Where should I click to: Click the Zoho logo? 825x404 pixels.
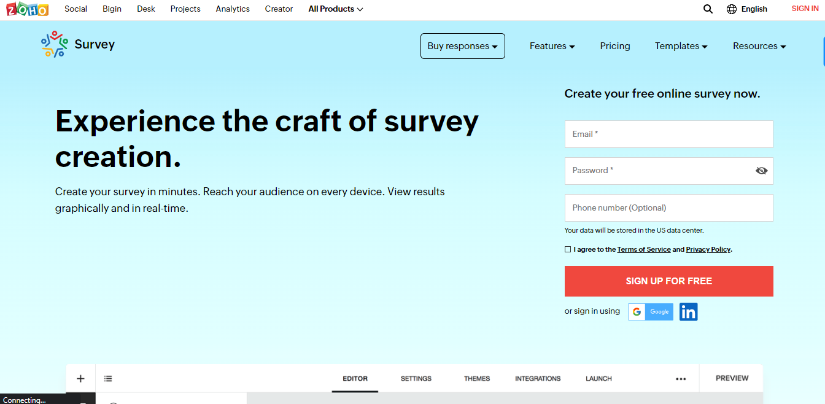click(x=27, y=9)
